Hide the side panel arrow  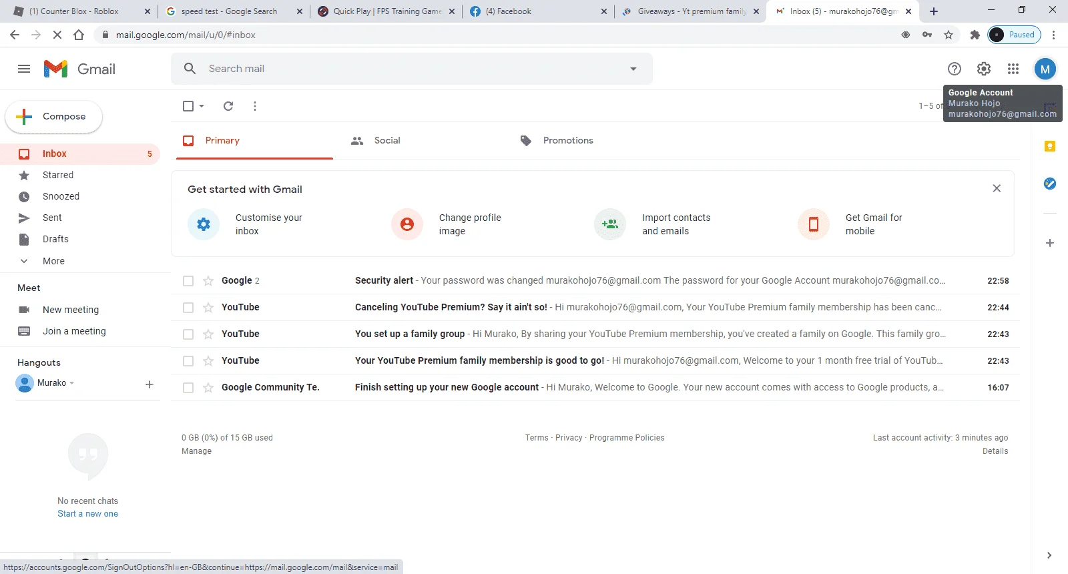[1049, 555]
